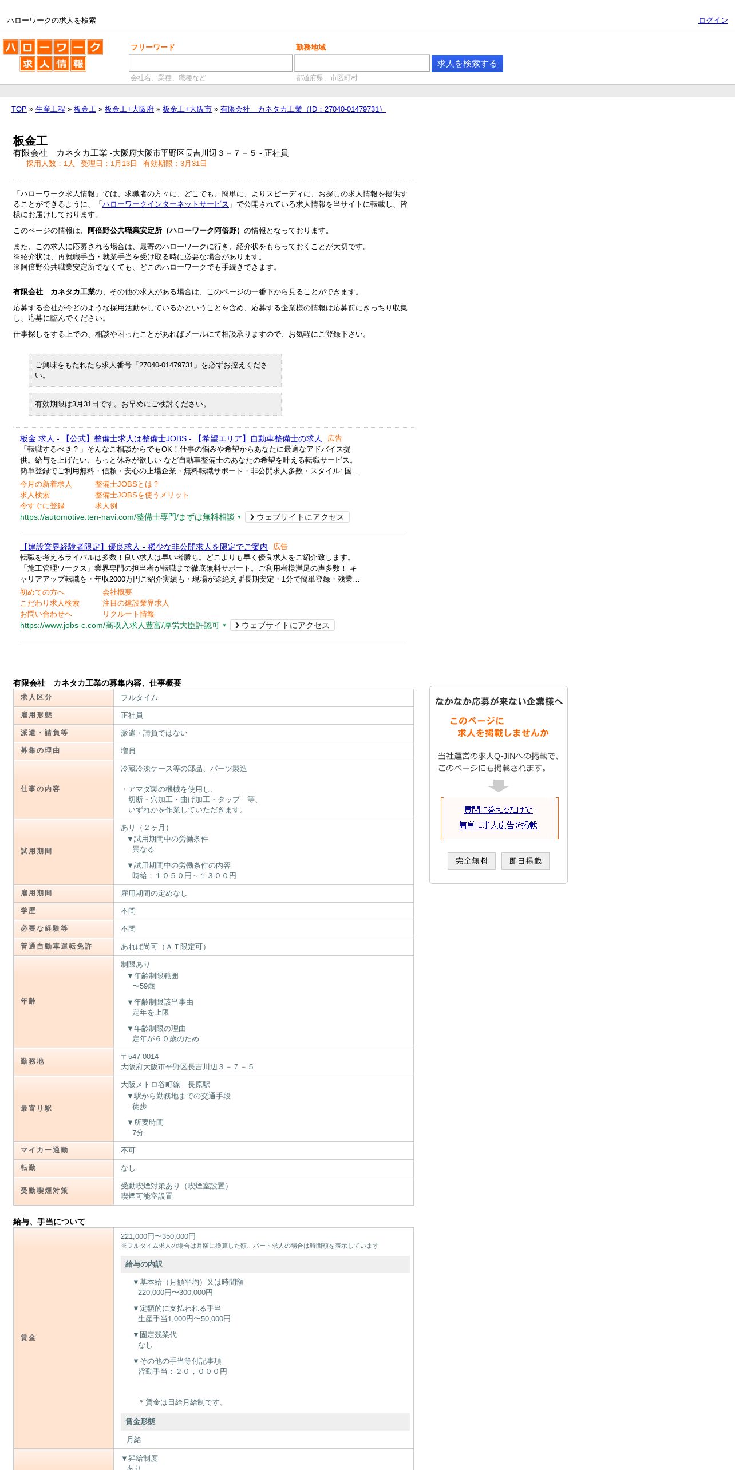
Task: Open the 板金工+大阪市 breadcrumb link
Action: [187, 109]
